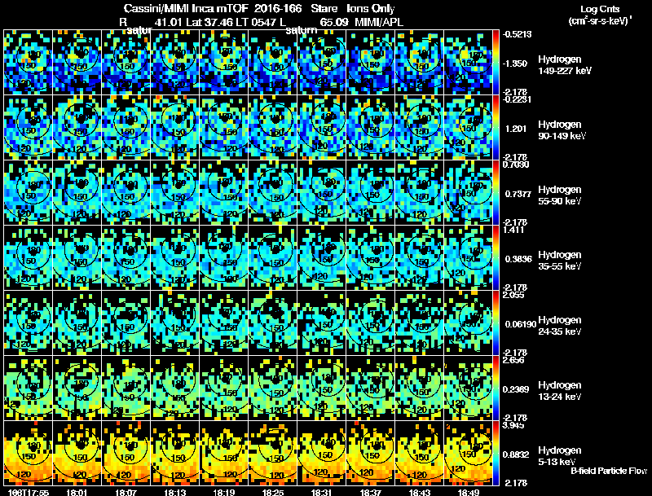
Task: Click the 'Hydrogen 35-55 keV' row label
Action: (560, 261)
